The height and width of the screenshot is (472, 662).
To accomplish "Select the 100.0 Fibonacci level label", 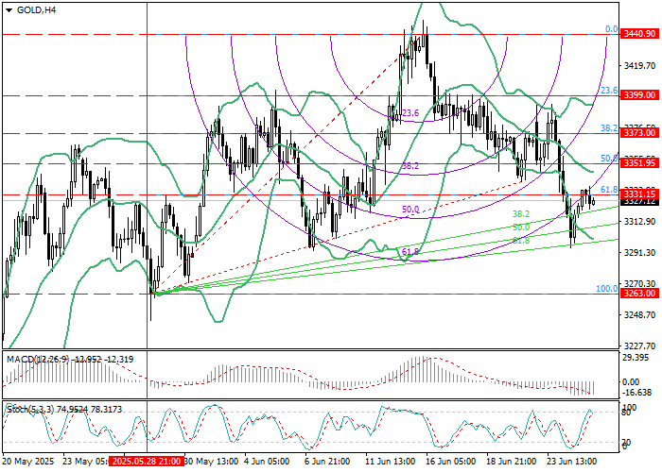I will [x=607, y=289].
